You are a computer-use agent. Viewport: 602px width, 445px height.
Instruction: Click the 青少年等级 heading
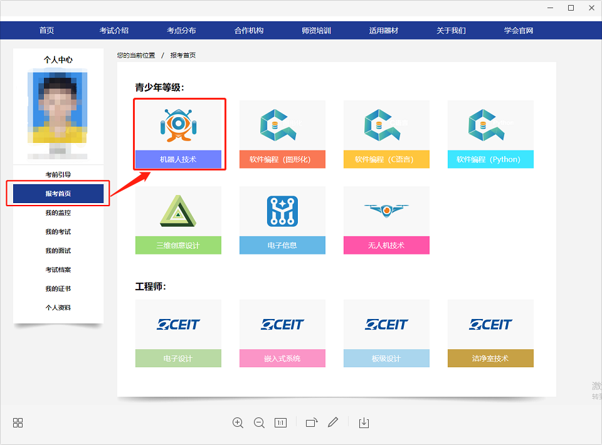pyautogui.click(x=160, y=88)
